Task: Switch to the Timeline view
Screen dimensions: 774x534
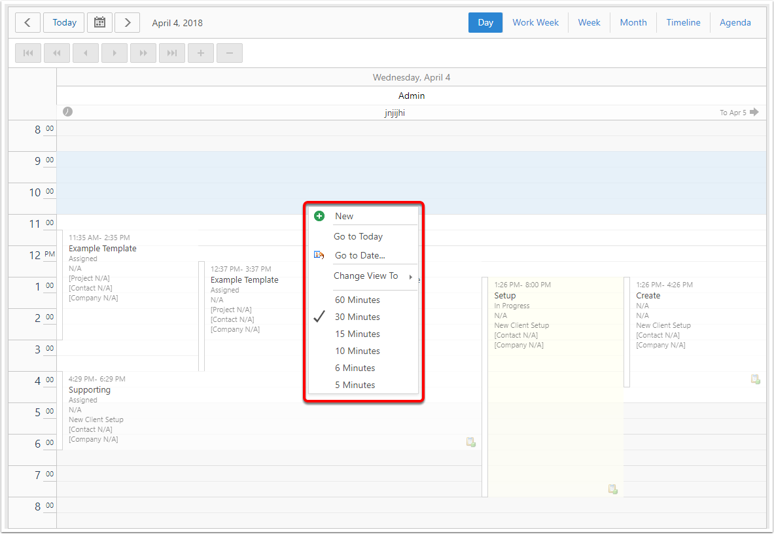Action: tap(683, 23)
